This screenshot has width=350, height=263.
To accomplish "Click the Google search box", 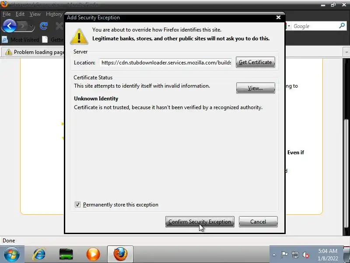I will 315,26.
